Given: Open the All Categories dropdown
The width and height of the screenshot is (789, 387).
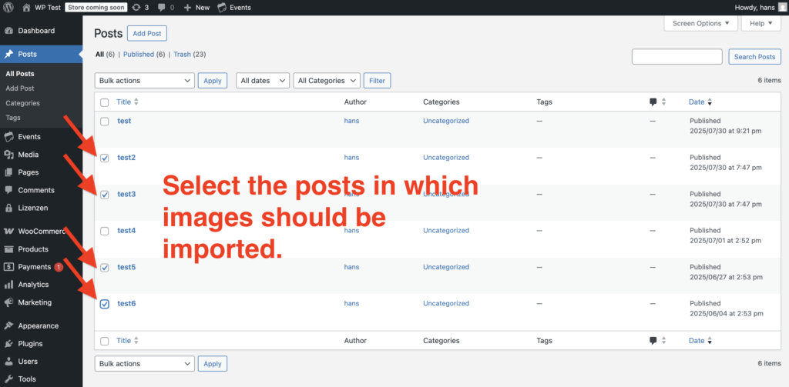Looking at the screenshot, I should 327,81.
